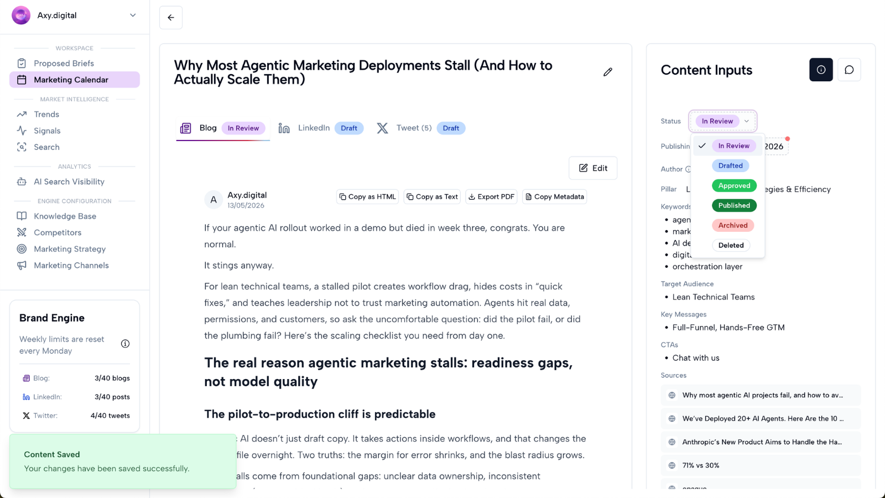885x498 pixels.
Task: Click the Content Saved notification toast
Action: tap(123, 461)
